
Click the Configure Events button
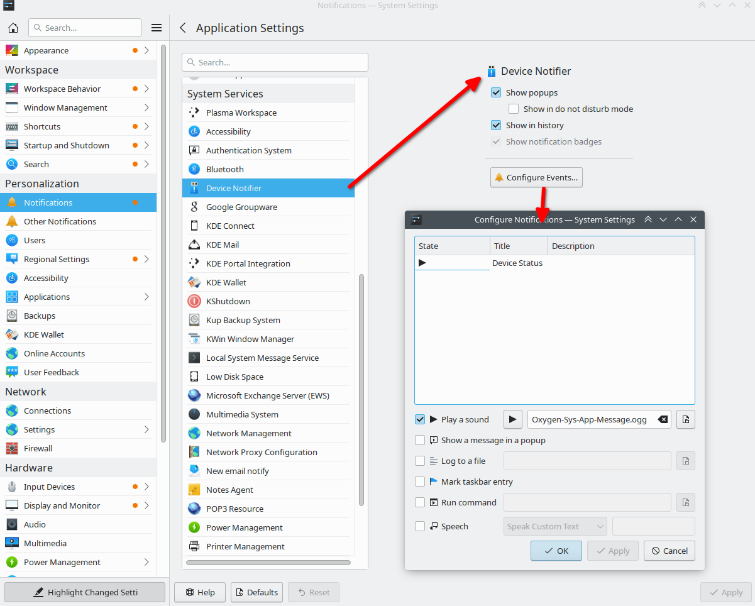coord(536,177)
